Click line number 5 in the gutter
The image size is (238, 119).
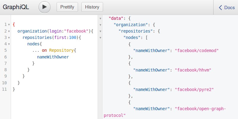tap(6, 50)
